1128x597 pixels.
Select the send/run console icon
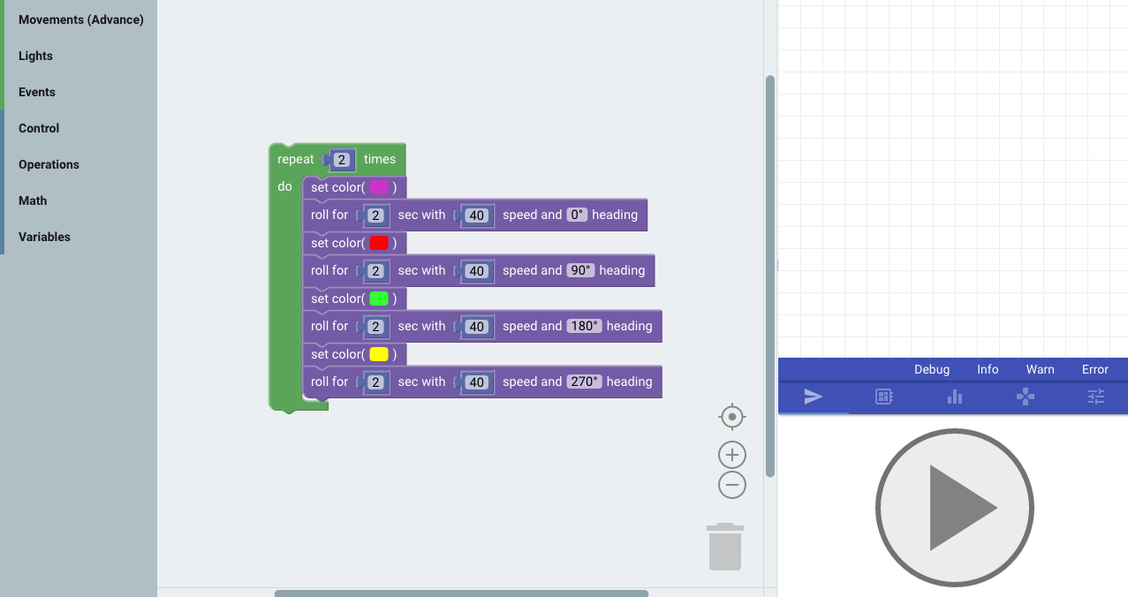pyautogui.click(x=813, y=397)
